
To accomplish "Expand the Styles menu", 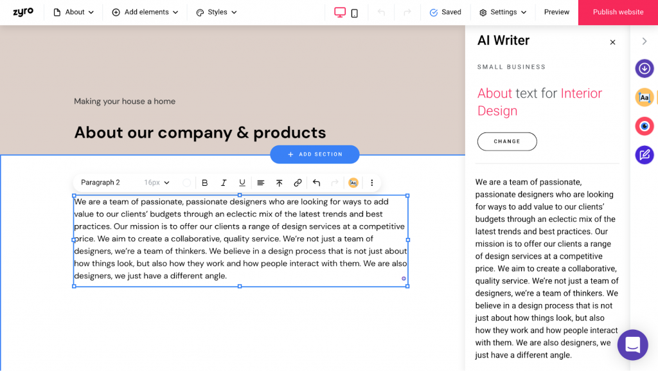I will tap(217, 12).
